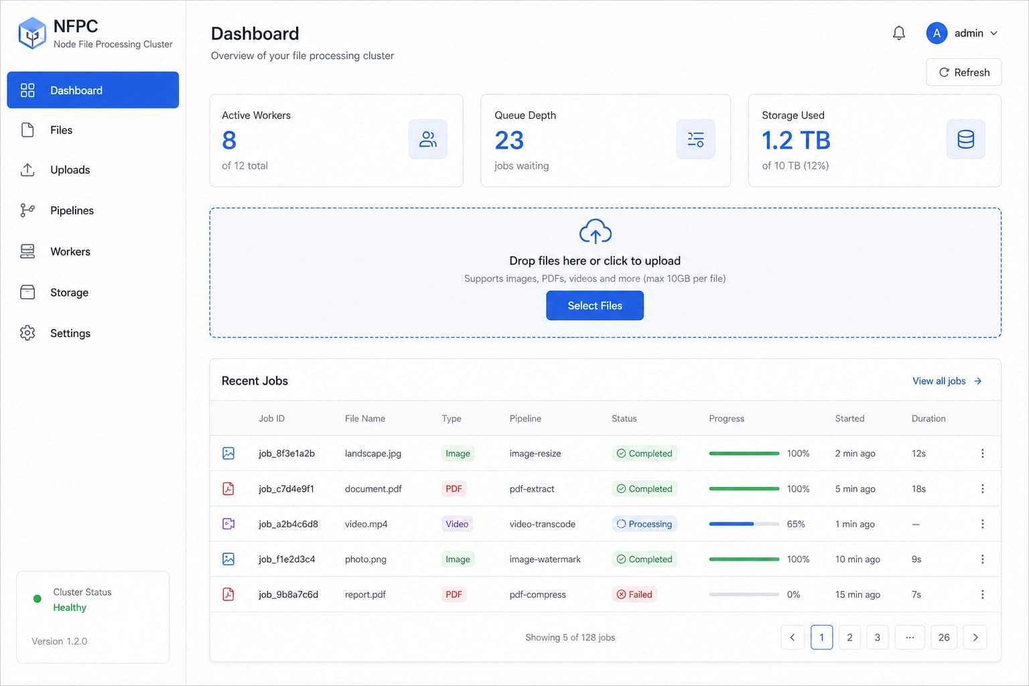Screen dimensions: 1029x686
Task: Click the Queue Depth list icon
Action: click(695, 139)
